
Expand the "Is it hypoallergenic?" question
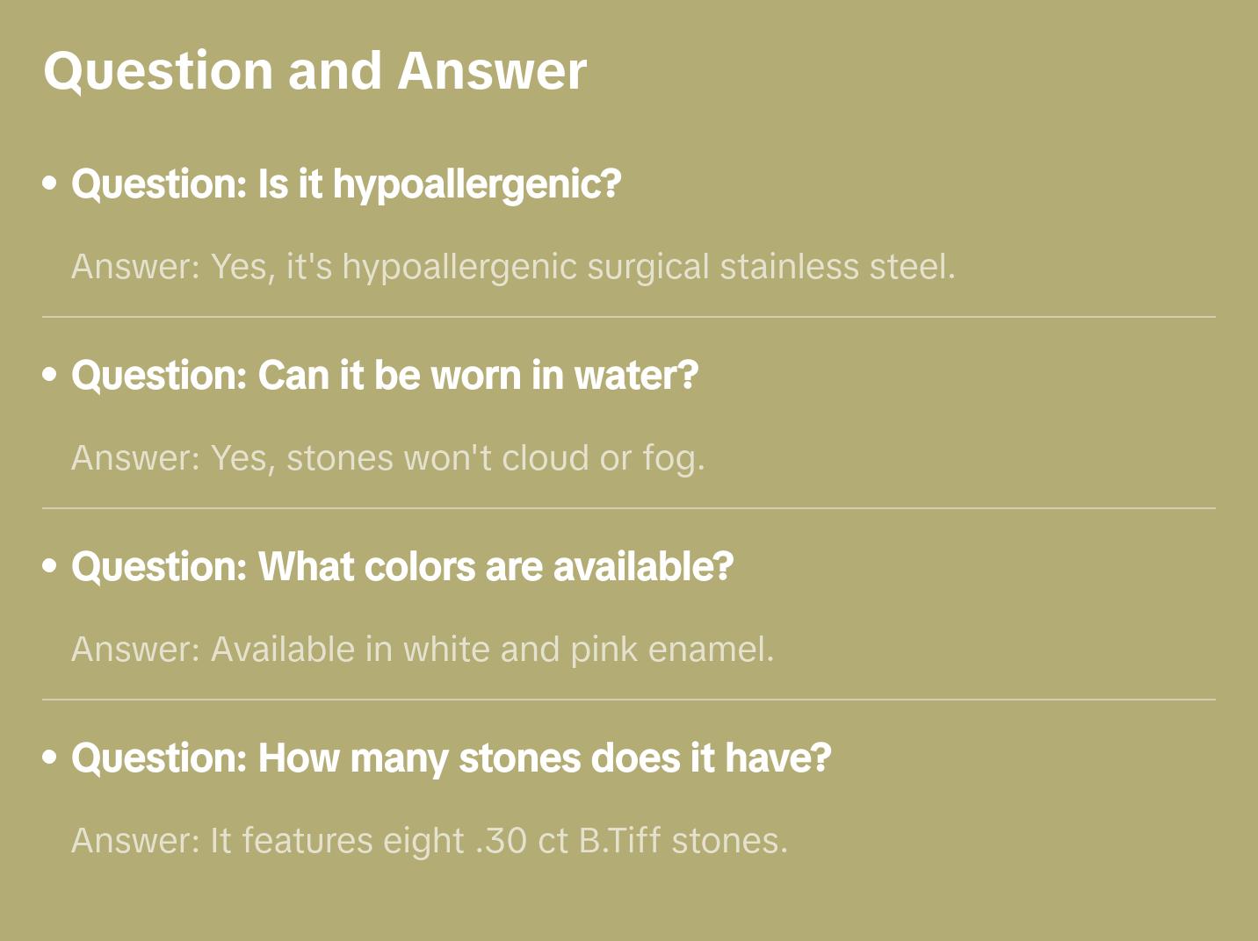click(346, 184)
